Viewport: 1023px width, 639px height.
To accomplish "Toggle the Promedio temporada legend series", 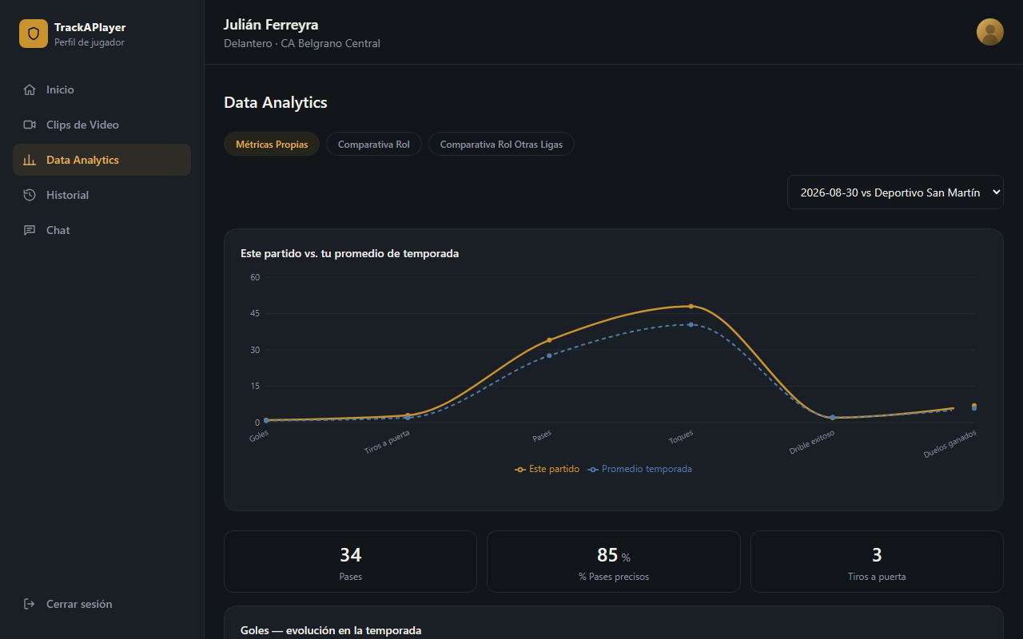I will (x=640, y=469).
